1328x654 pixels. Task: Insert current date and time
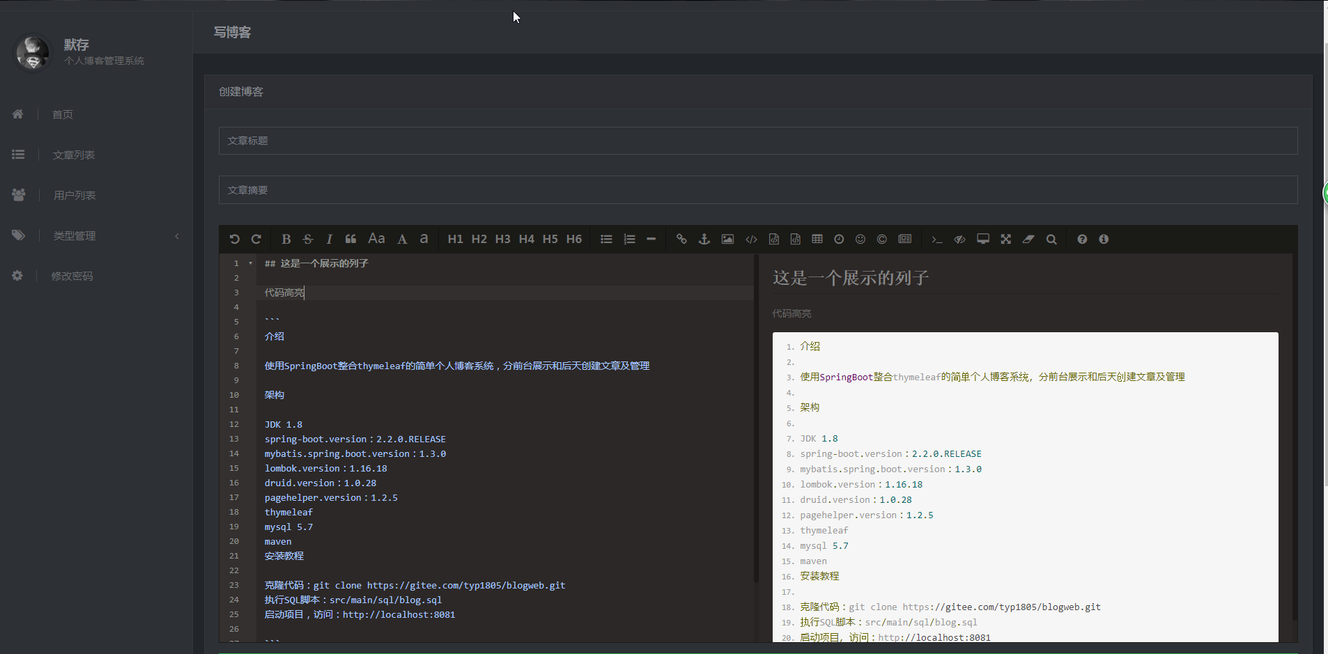[839, 239]
